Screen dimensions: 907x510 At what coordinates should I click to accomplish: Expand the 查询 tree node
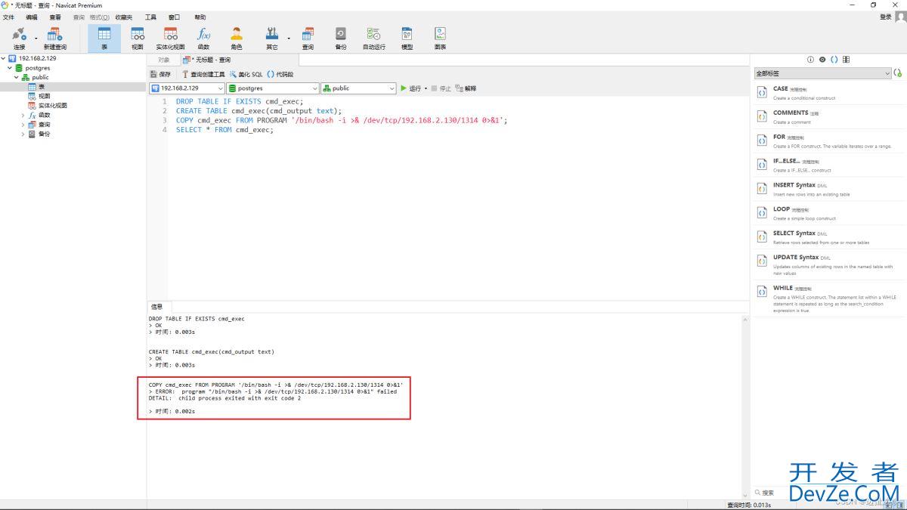click(x=23, y=125)
